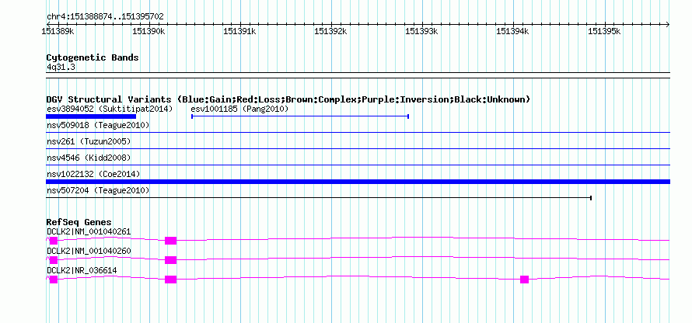Click the chr4:151388874..151395702 position text
The image size is (692, 323).
[x=105, y=17]
